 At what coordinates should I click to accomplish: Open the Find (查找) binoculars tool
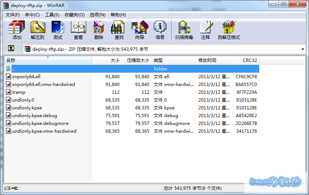[119, 30]
